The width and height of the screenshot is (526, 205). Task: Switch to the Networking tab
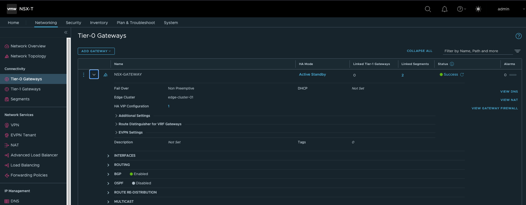[x=46, y=22]
